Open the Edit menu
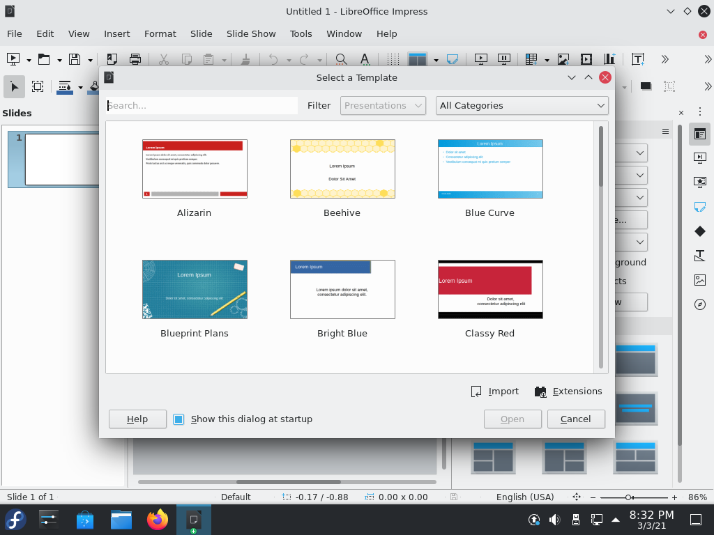 [x=45, y=33]
